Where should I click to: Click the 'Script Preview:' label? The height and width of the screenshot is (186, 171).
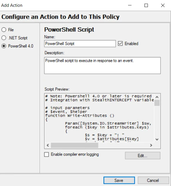pyautogui.click(x=57, y=89)
